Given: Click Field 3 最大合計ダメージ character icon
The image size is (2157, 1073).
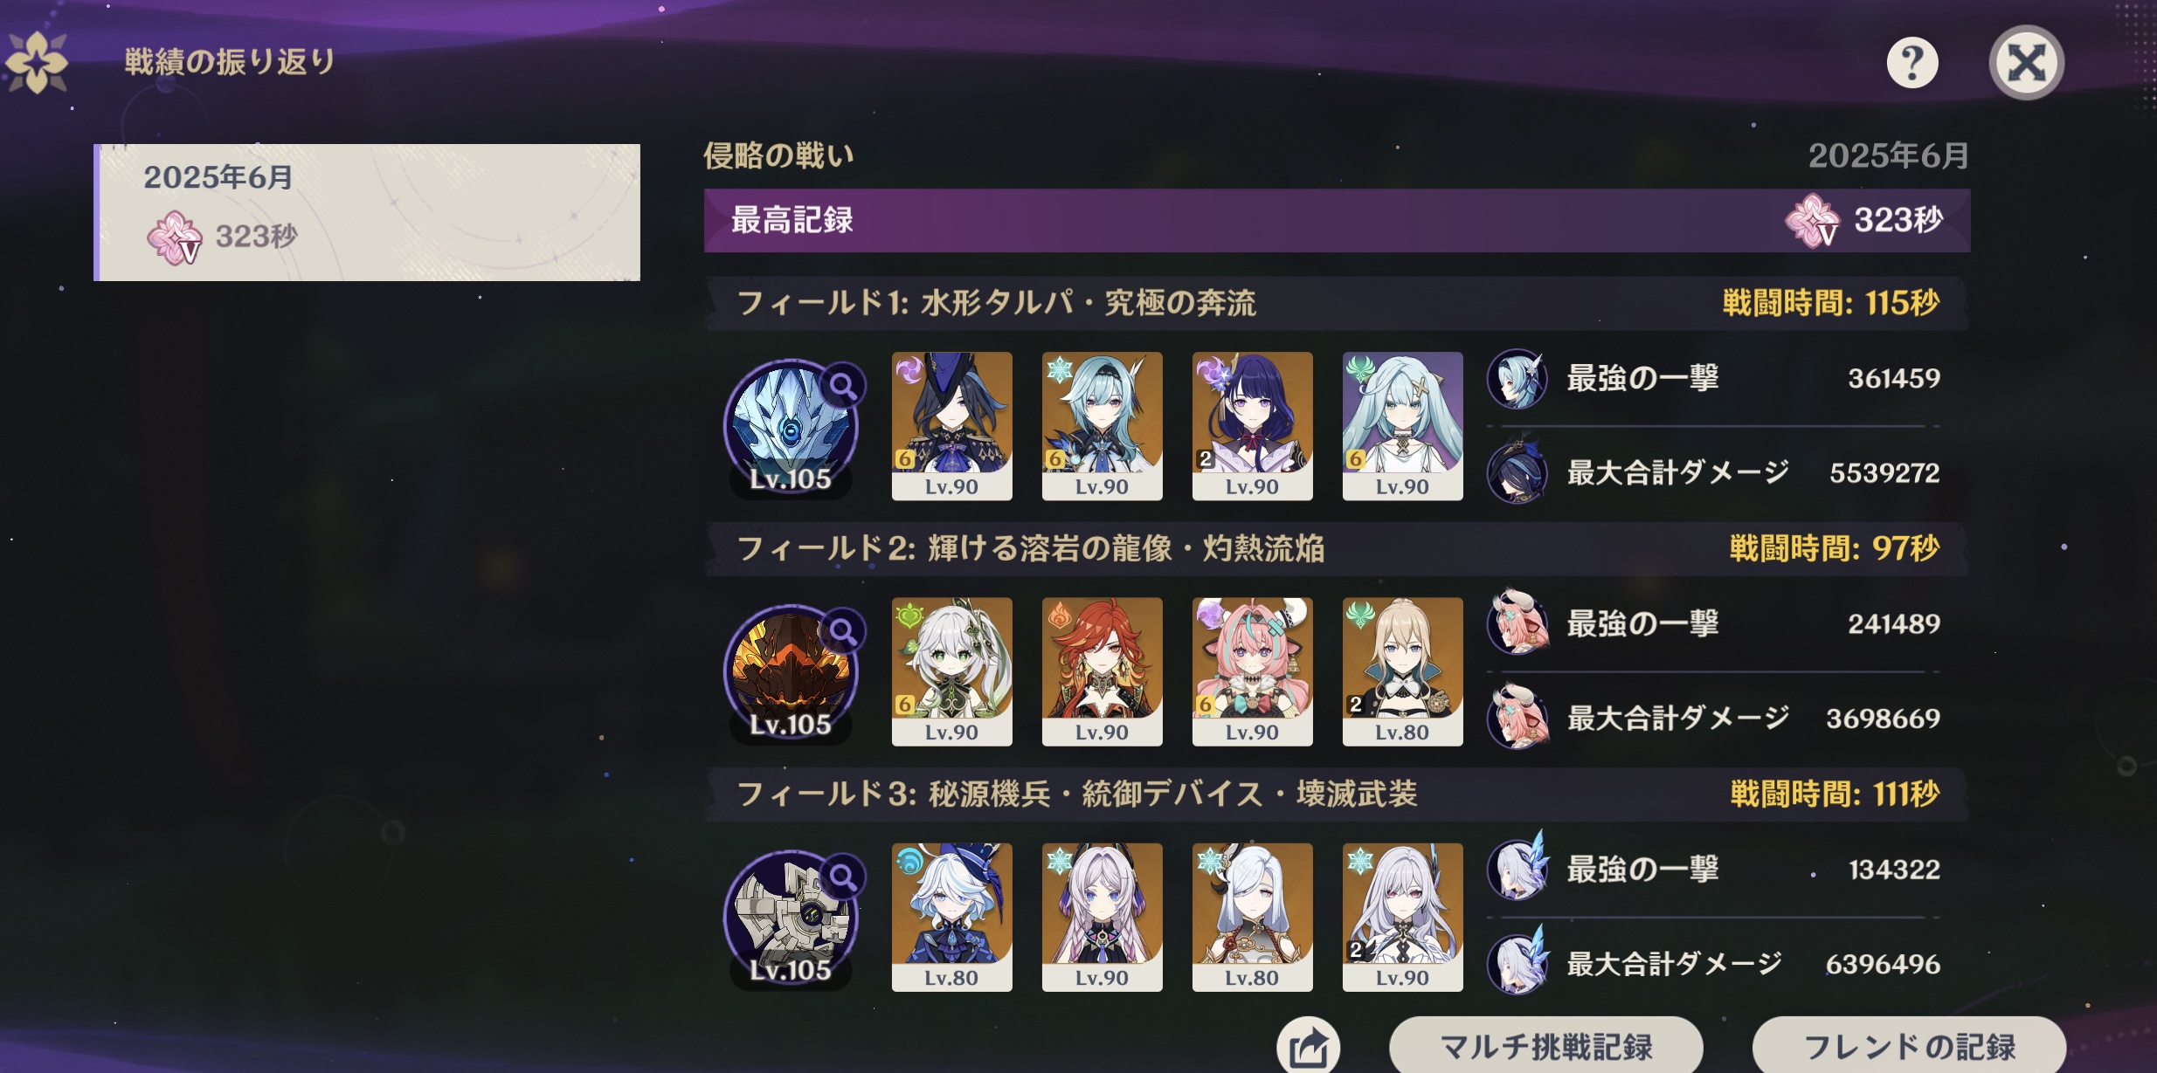Looking at the screenshot, I should (1518, 963).
